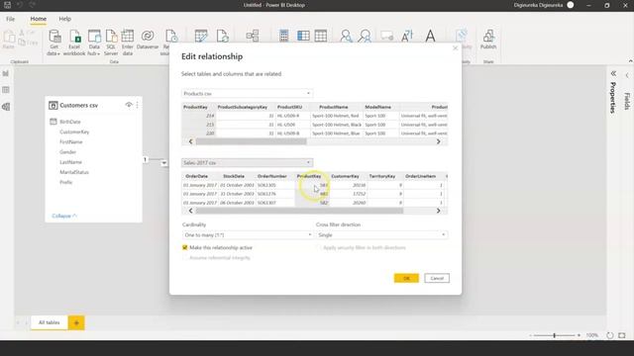Open the Sales-2017 csv table dropdown

(x=247, y=162)
